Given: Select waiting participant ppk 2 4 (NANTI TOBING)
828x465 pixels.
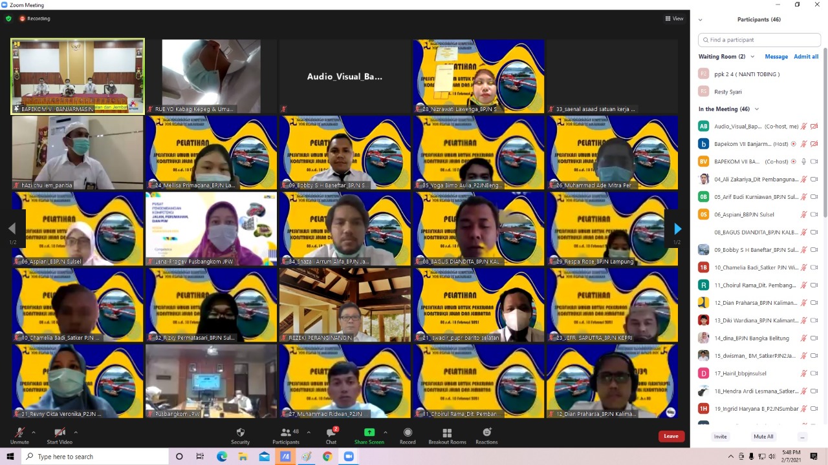Looking at the screenshot, I should click(758, 74).
